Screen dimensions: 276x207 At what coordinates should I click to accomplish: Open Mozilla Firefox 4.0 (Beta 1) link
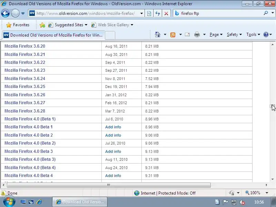pyautogui.click(x=30, y=119)
